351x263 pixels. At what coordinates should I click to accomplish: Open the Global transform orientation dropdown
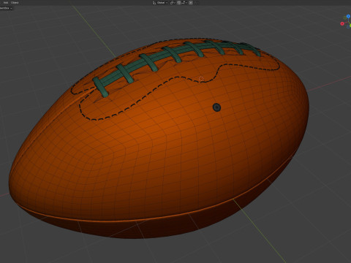(x=160, y=3)
